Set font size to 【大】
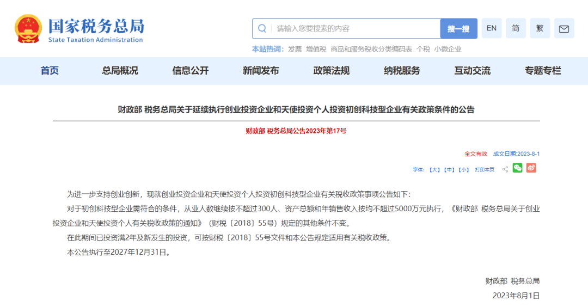The width and height of the screenshot is (588, 307). point(434,170)
